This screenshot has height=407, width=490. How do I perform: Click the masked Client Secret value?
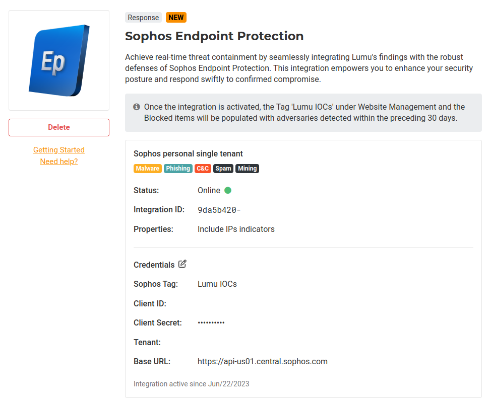[x=211, y=323]
